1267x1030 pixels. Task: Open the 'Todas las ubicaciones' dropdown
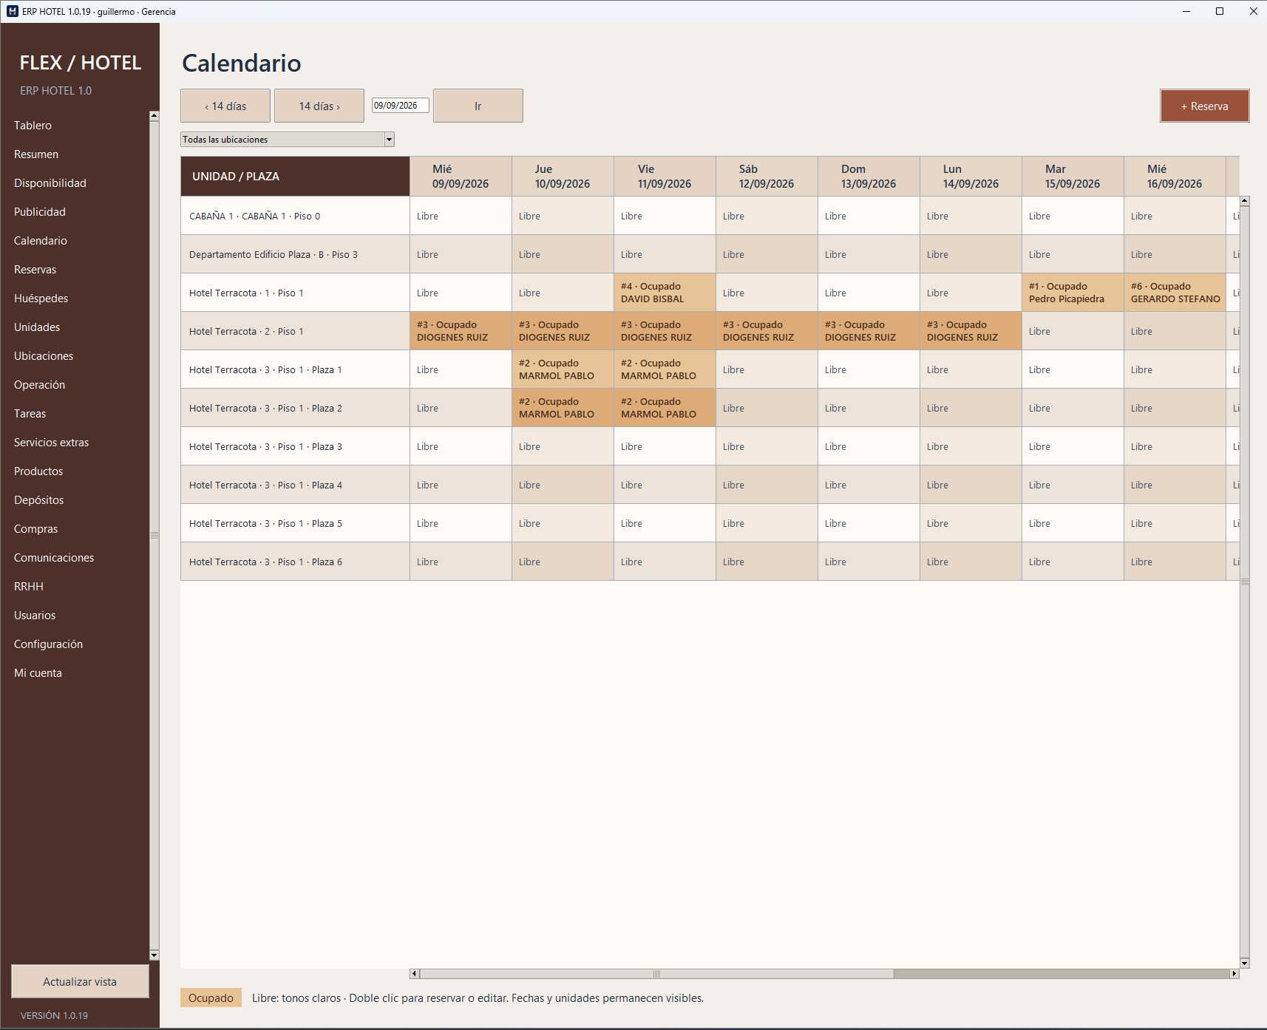click(x=288, y=140)
